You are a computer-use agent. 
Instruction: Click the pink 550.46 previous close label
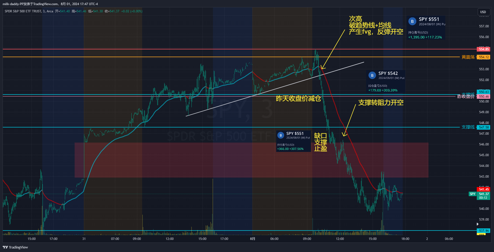(484, 97)
